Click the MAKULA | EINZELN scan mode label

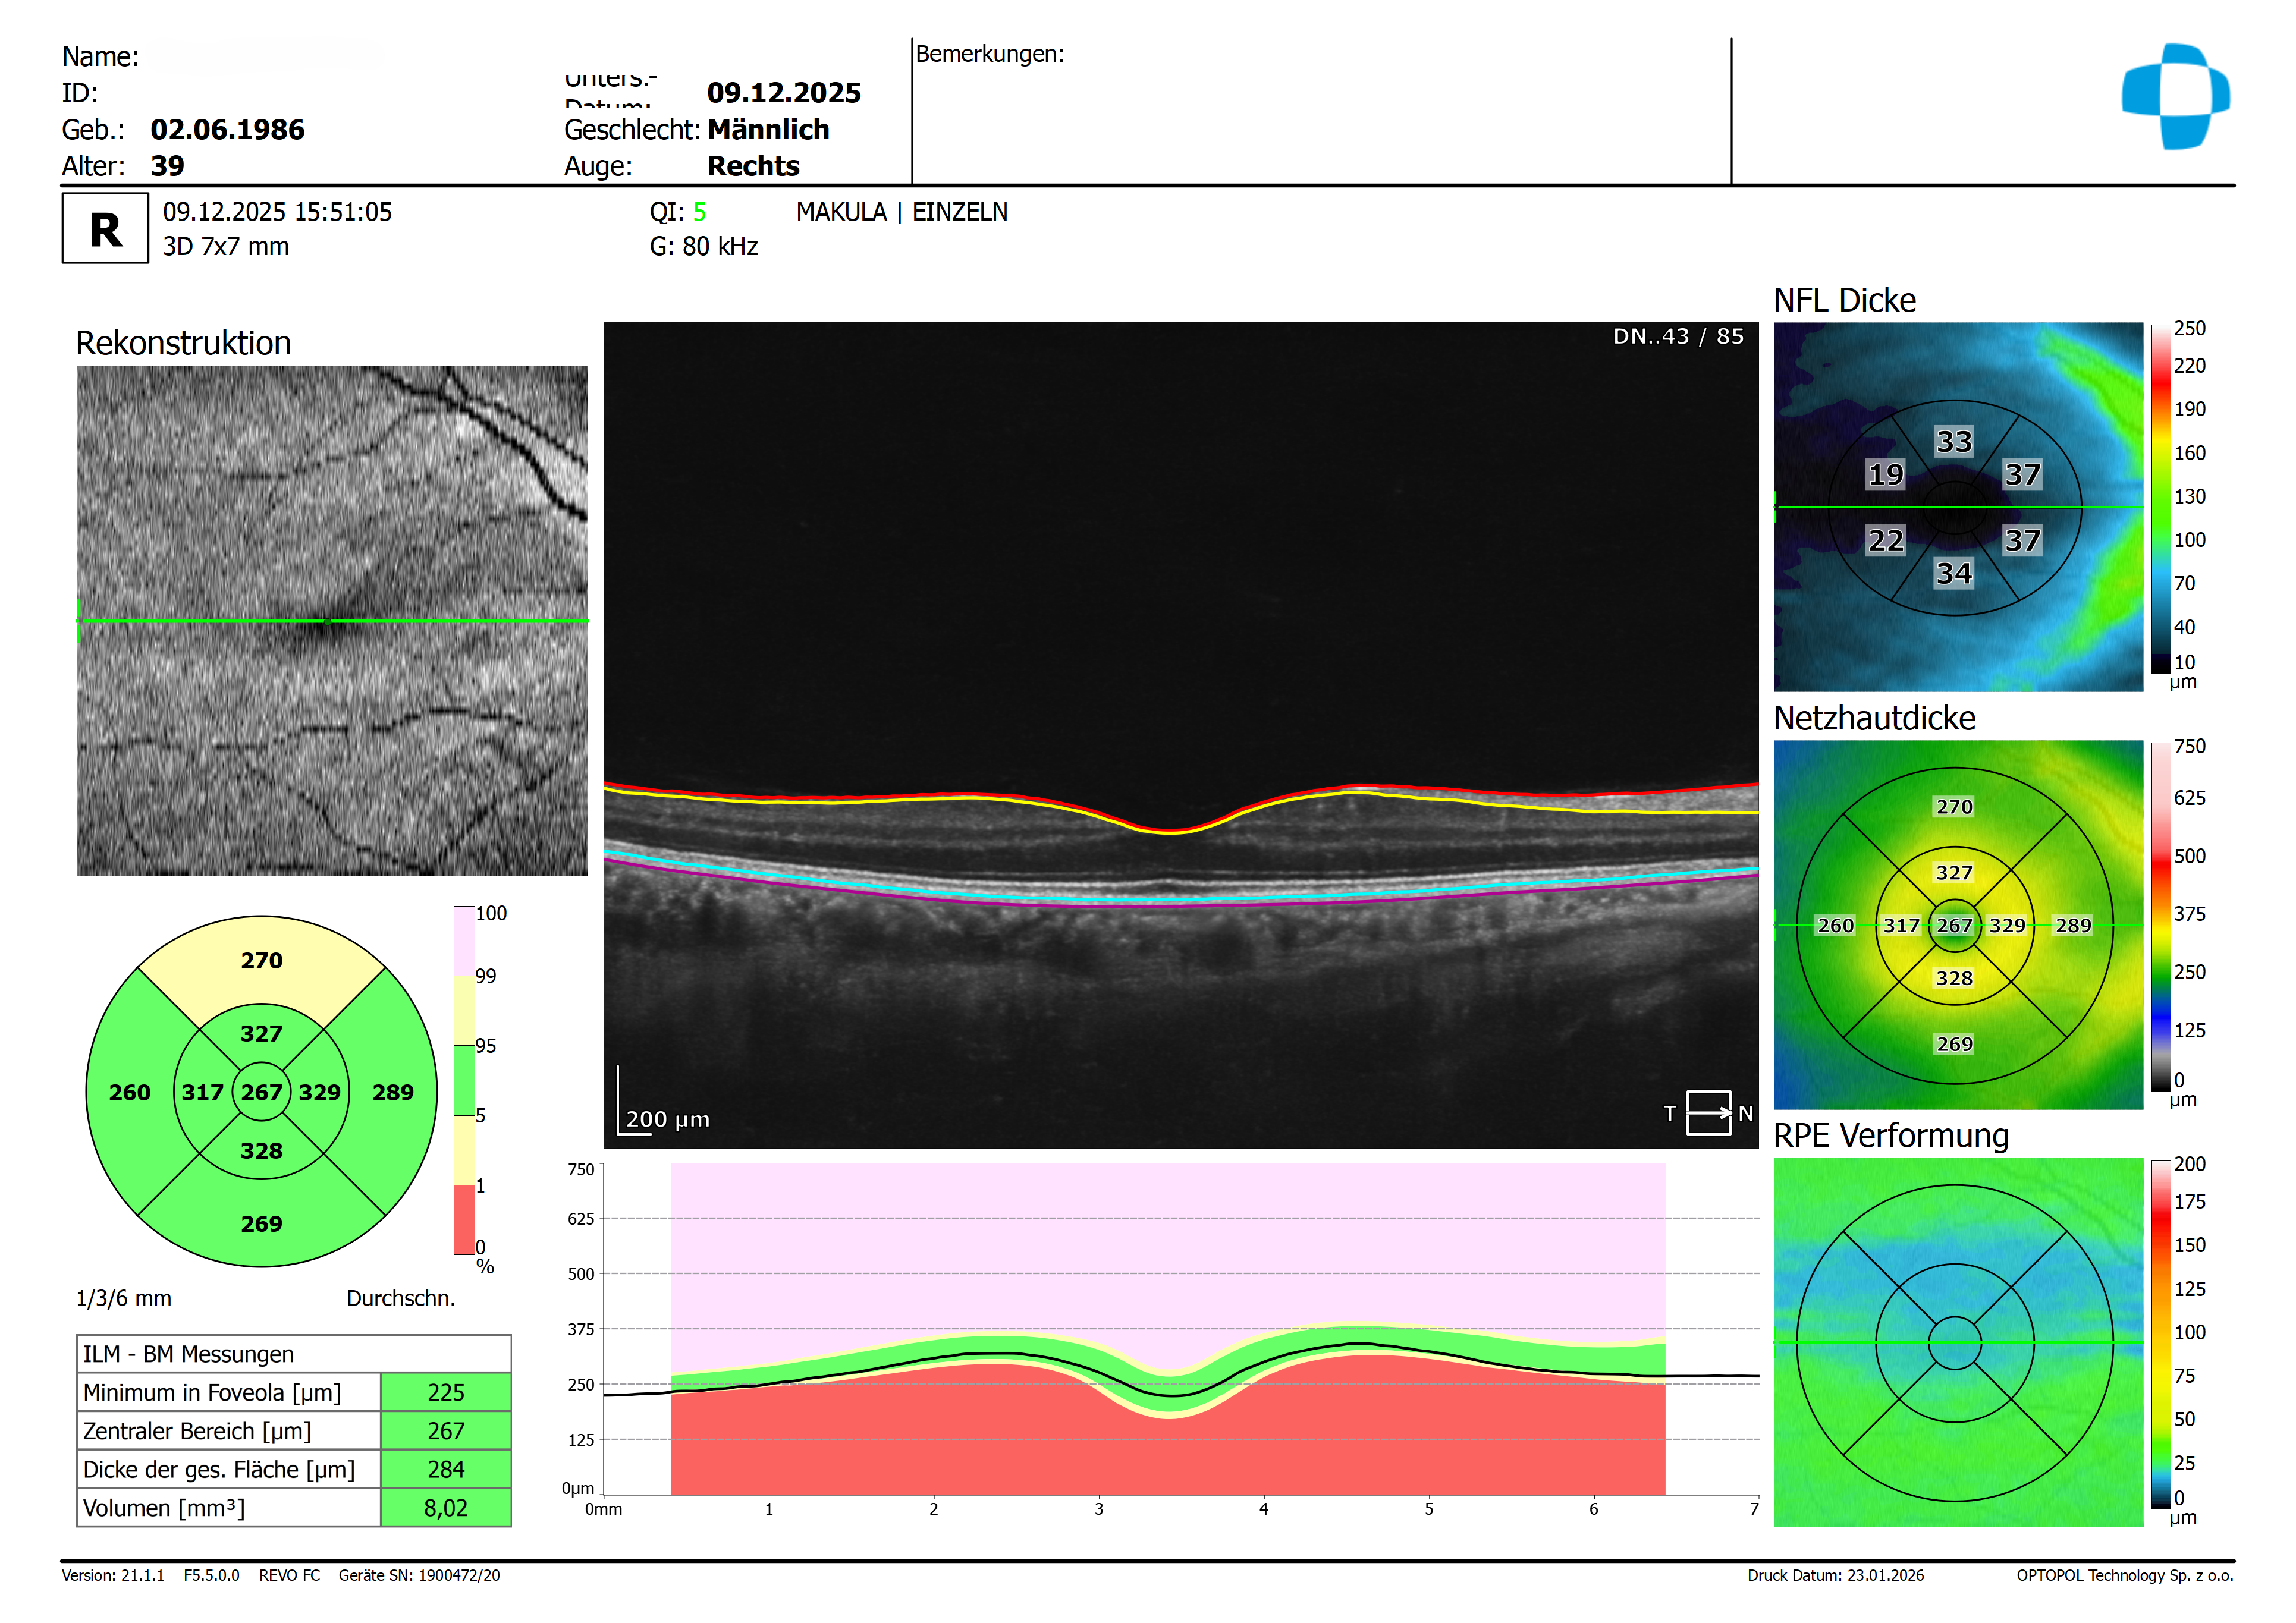click(x=901, y=212)
